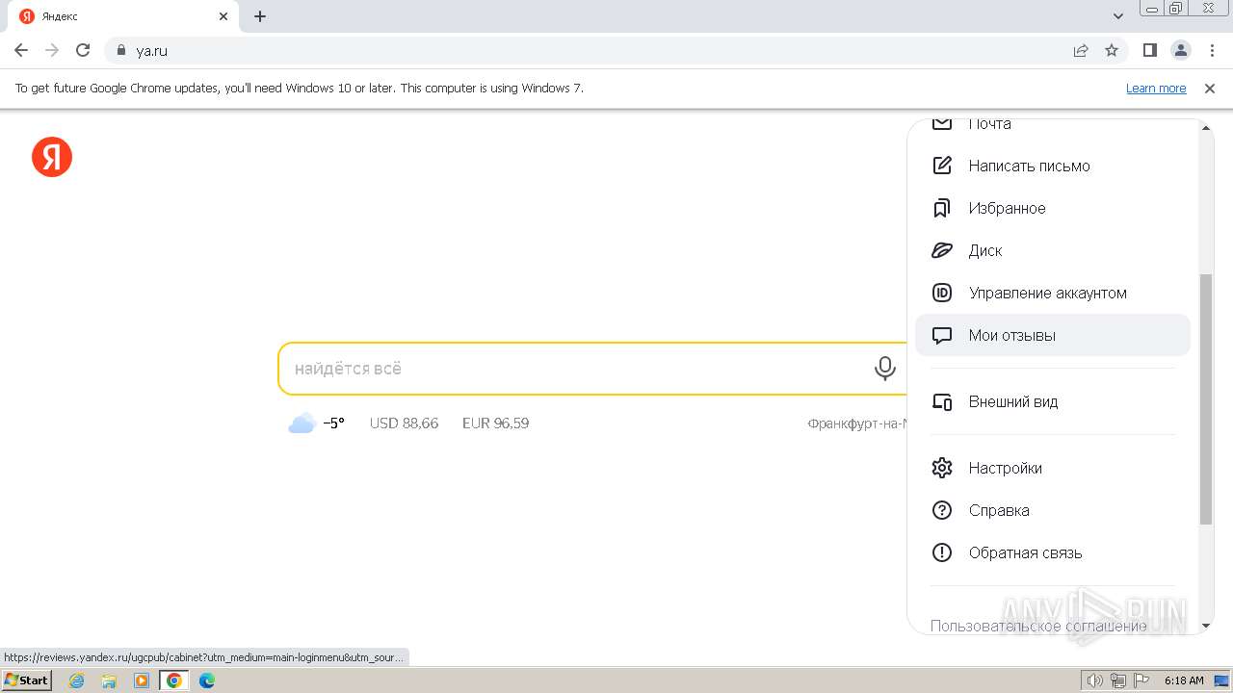This screenshot has height=693, width=1233.
Task: Launch Internet Explorer from the taskbar
Action: point(77,680)
